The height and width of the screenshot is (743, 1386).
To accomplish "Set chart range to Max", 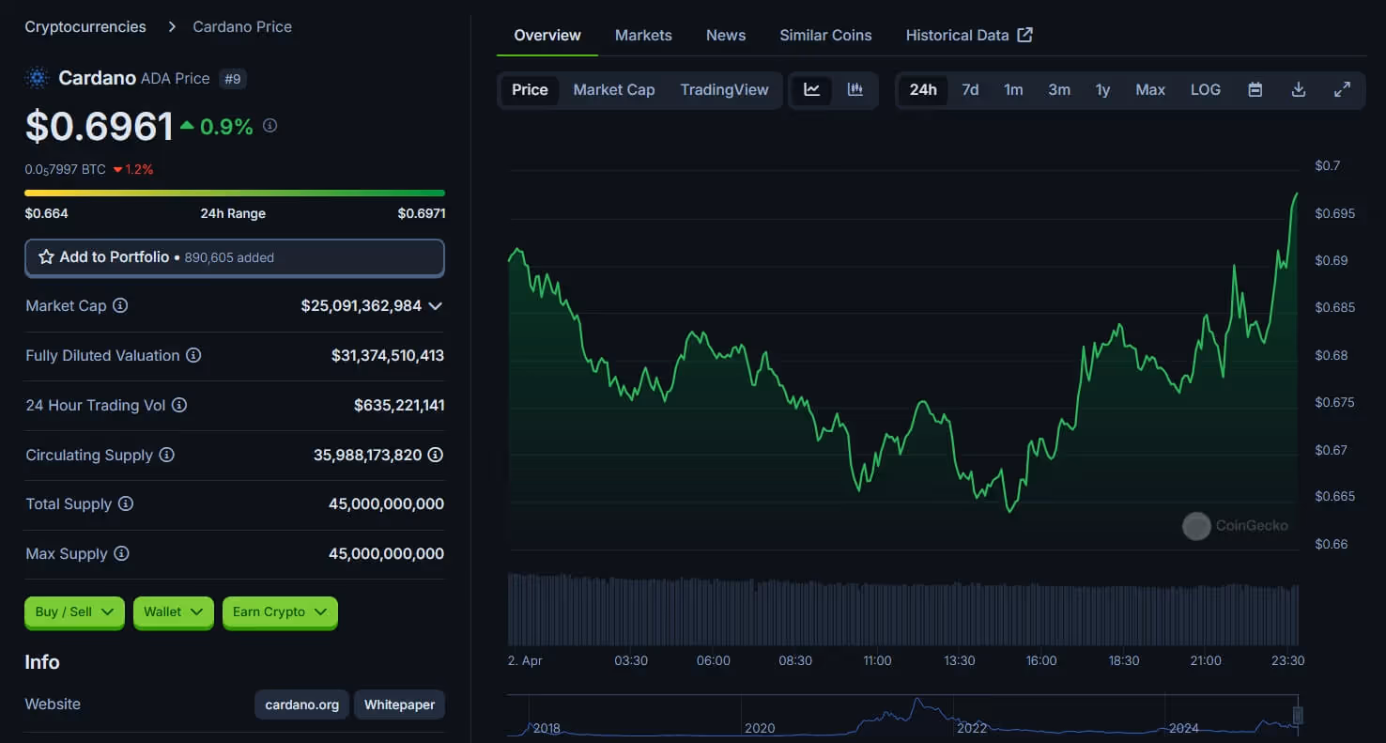I will 1150,90.
